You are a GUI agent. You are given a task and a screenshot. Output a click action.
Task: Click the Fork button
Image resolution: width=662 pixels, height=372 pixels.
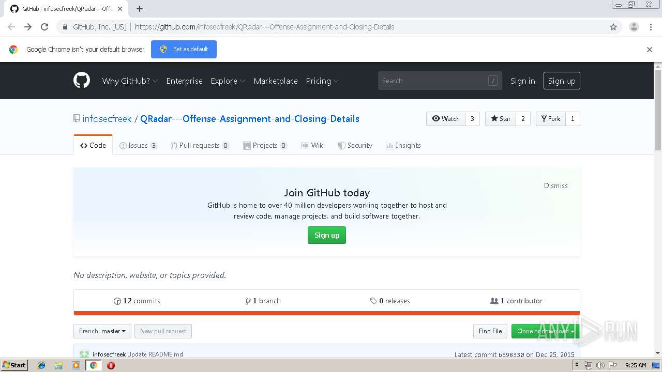(551, 119)
